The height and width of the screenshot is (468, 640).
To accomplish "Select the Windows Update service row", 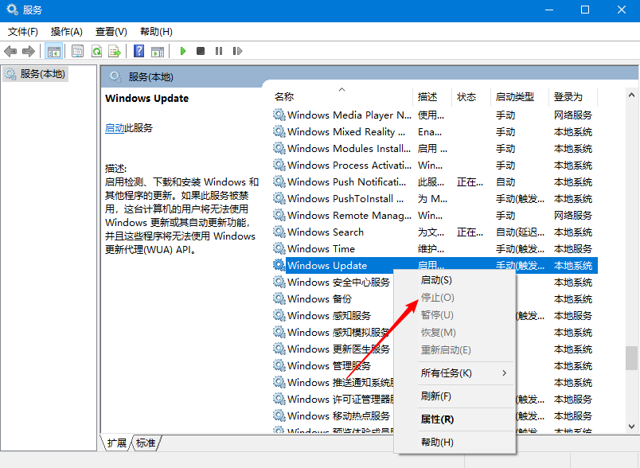I will pos(435,265).
